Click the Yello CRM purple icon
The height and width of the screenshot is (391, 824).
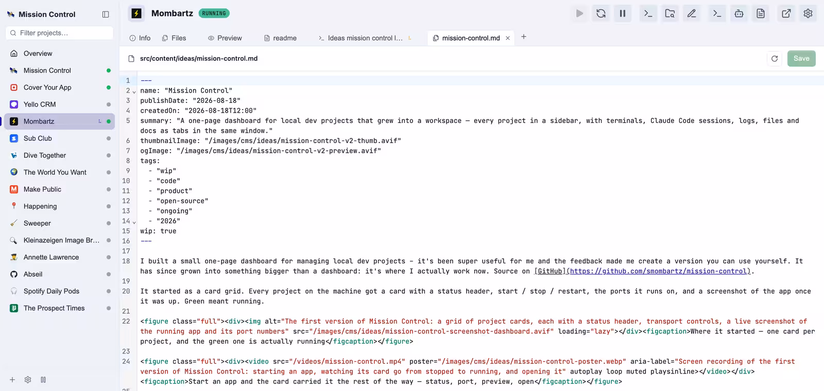[x=14, y=104]
